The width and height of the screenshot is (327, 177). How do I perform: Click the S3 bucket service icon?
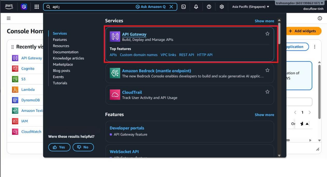pyautogui.click(x=15, y=79)
